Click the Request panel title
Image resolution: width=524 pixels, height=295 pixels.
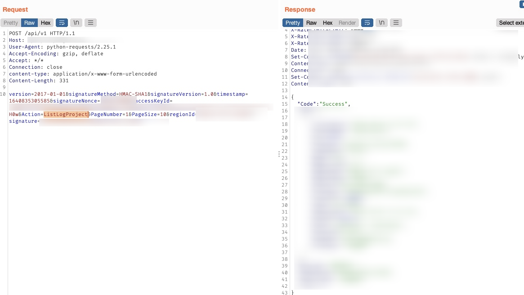15,9
